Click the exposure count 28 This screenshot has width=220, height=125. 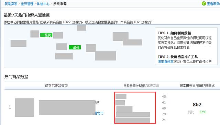(x=164, y=114)
